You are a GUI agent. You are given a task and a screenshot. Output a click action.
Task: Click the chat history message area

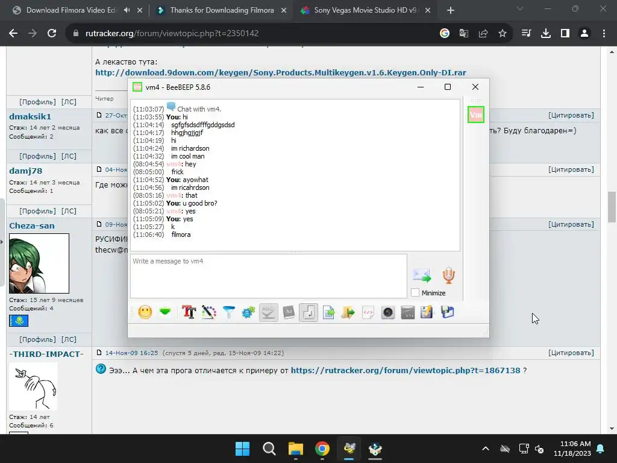(295, 175)
